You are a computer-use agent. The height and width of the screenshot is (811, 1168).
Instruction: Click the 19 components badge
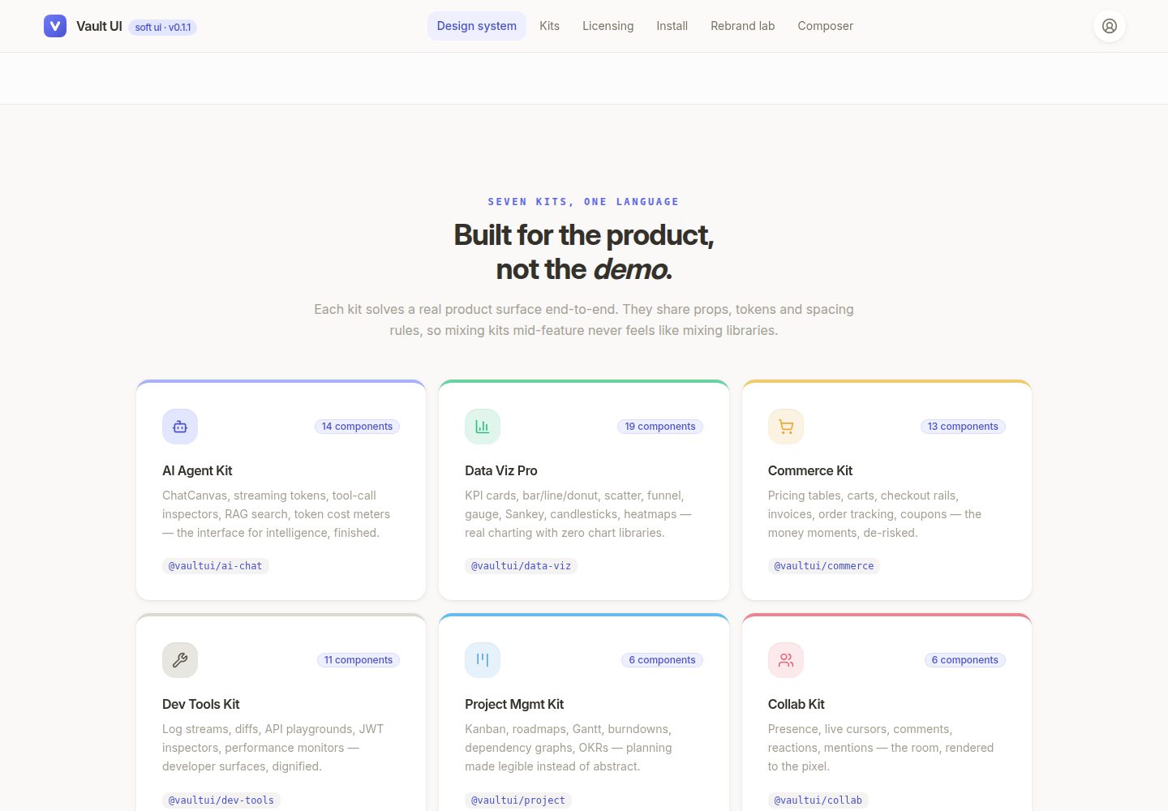click(660, 427)
